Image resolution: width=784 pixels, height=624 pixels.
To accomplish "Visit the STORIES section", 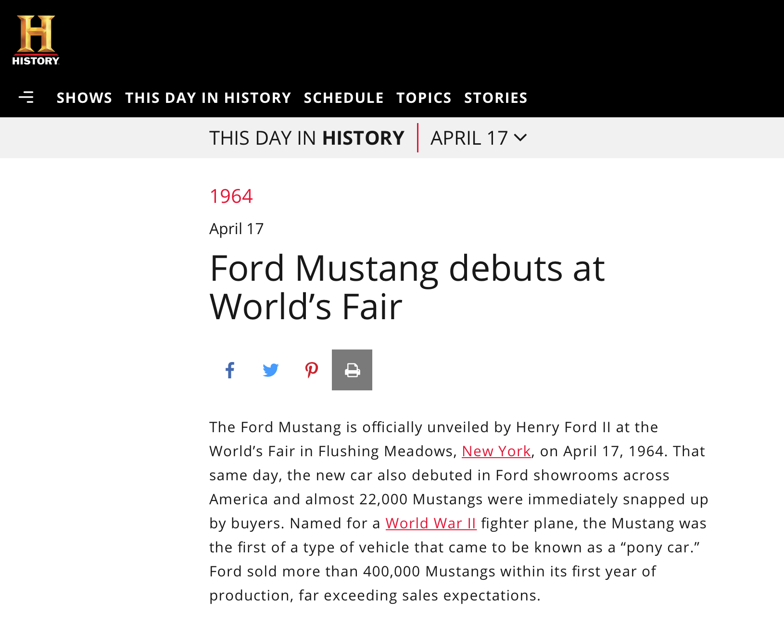I will tap(495, 98).
